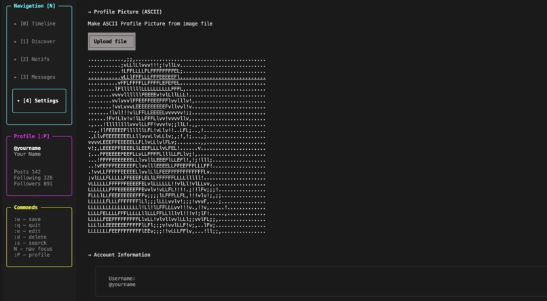Click the :P – profile command

[x=32, y=255]
